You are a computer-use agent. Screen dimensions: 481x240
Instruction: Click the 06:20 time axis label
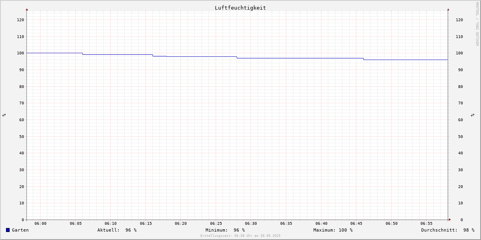click(x=181, y=224)
